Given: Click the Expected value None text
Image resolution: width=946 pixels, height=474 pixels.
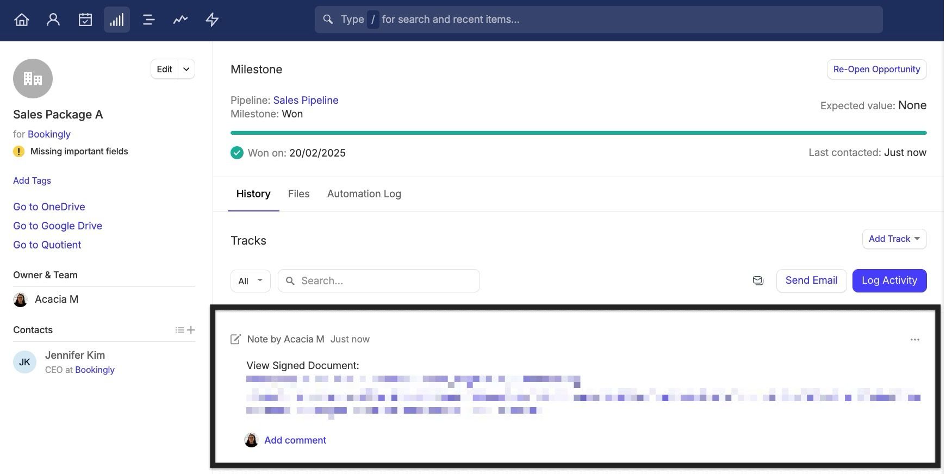Looking at the screenshot, I should tap(912, 105).
